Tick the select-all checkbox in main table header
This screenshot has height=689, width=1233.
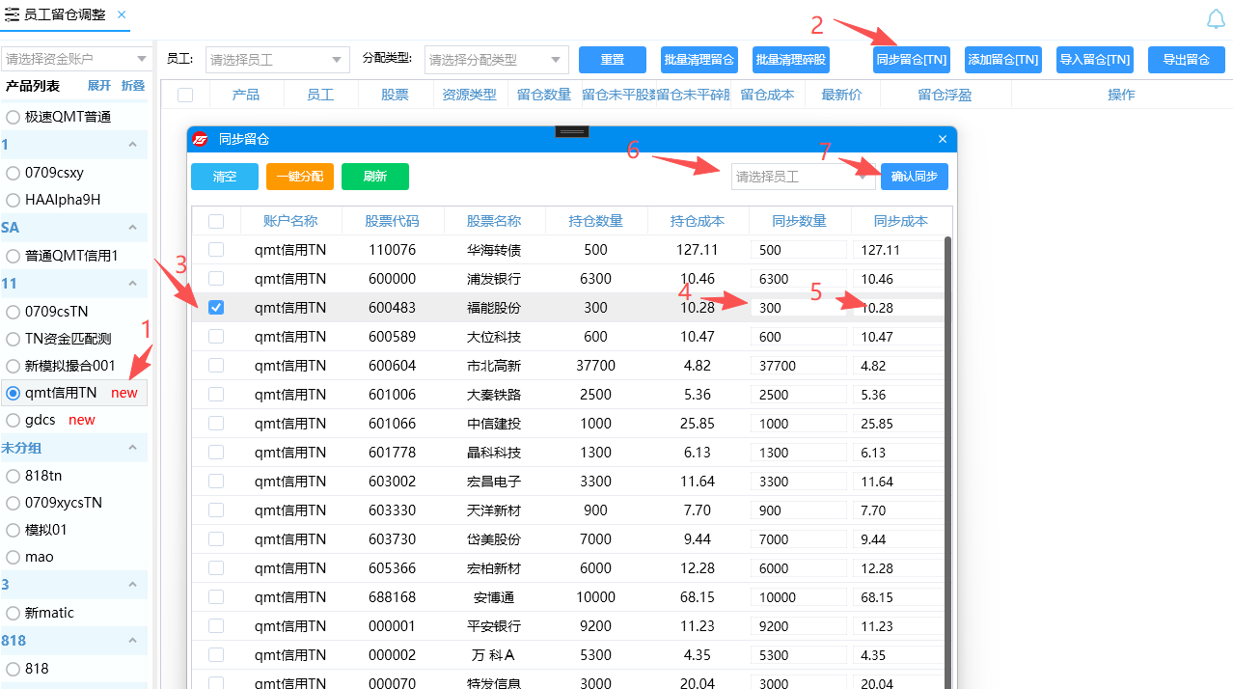coord(185,95)
